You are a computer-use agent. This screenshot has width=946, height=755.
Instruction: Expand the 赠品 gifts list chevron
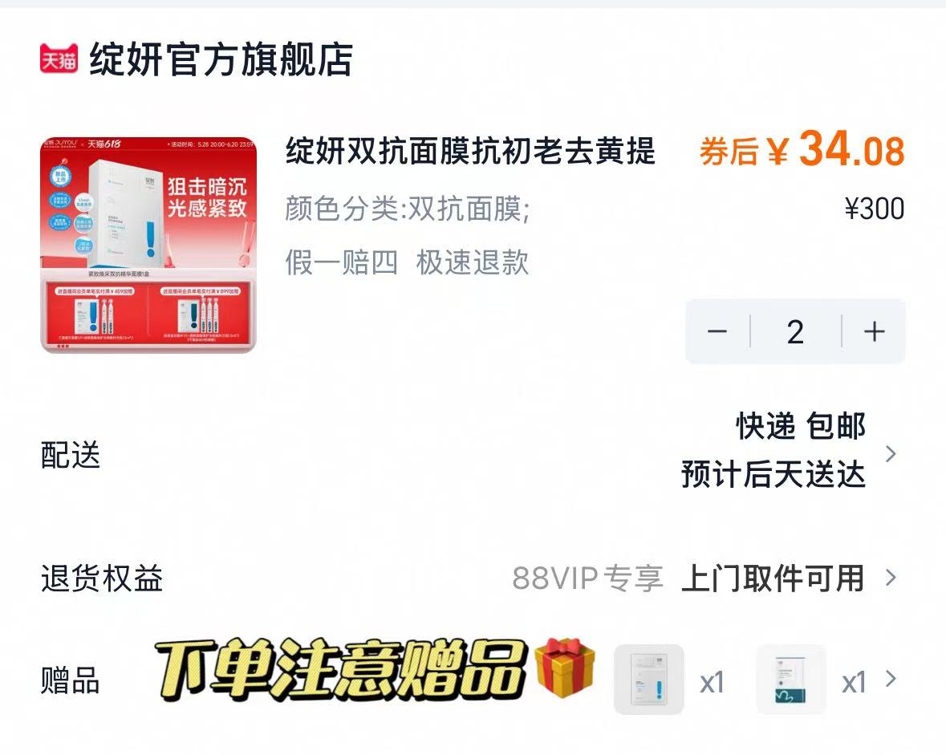(891, 680)
